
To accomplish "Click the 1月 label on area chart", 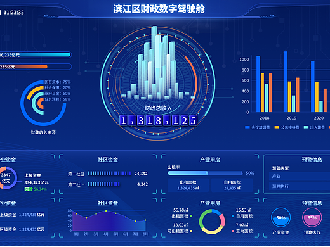I will 76,234.
